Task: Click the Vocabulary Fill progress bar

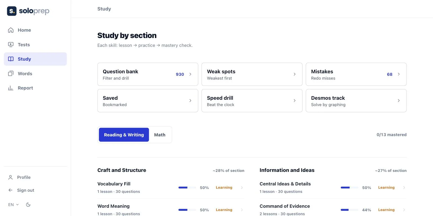Action: pos(187,188)
